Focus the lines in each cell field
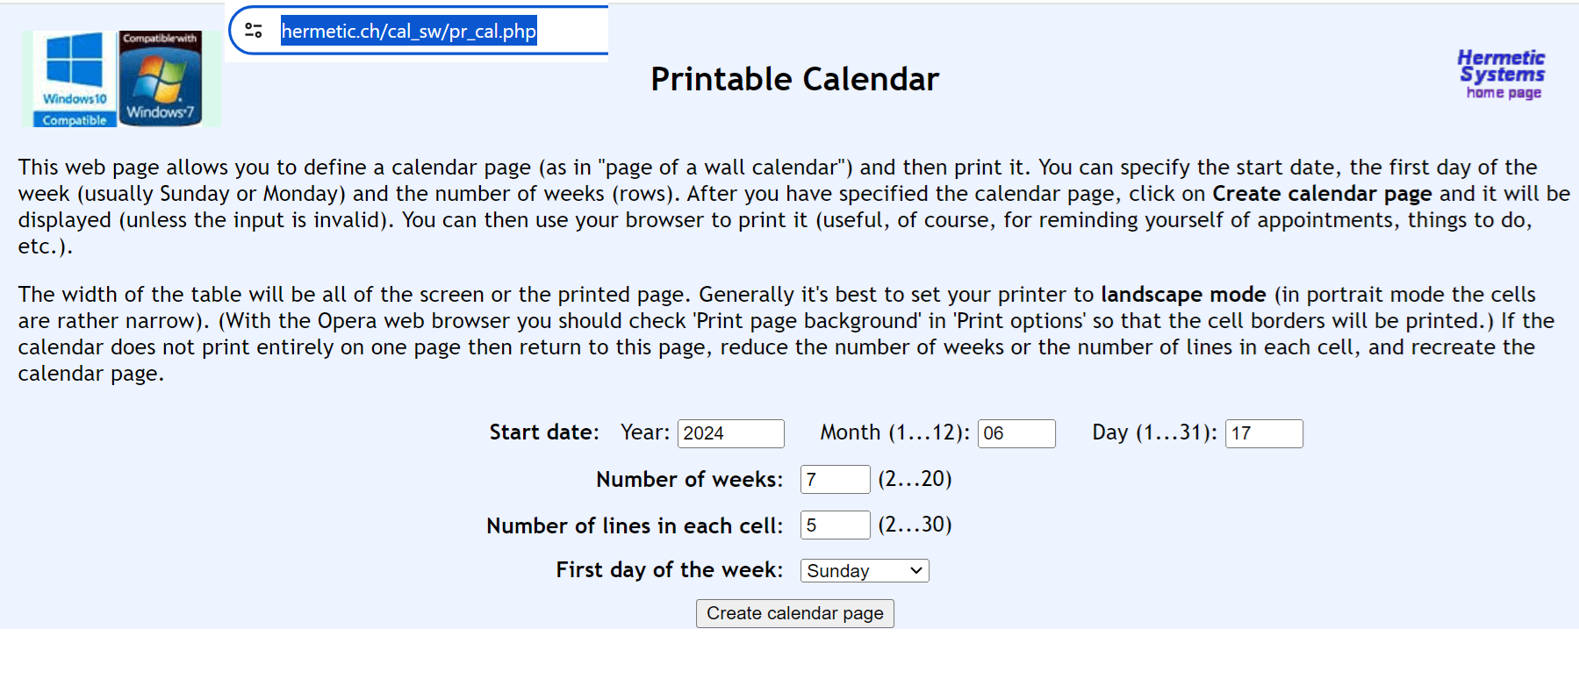 click(x=834, y=525)
